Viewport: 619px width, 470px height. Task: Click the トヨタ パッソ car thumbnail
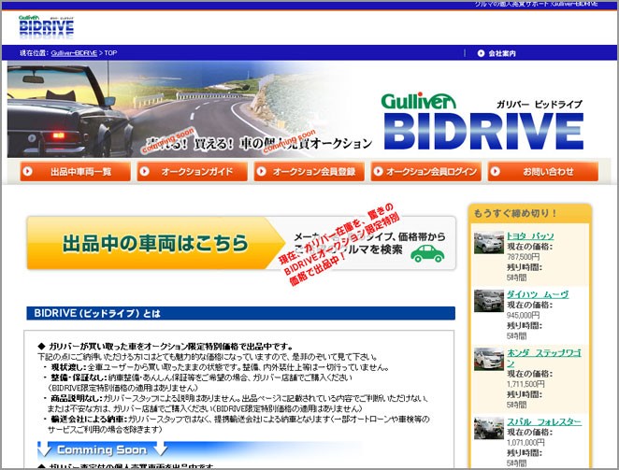point(489,243)
